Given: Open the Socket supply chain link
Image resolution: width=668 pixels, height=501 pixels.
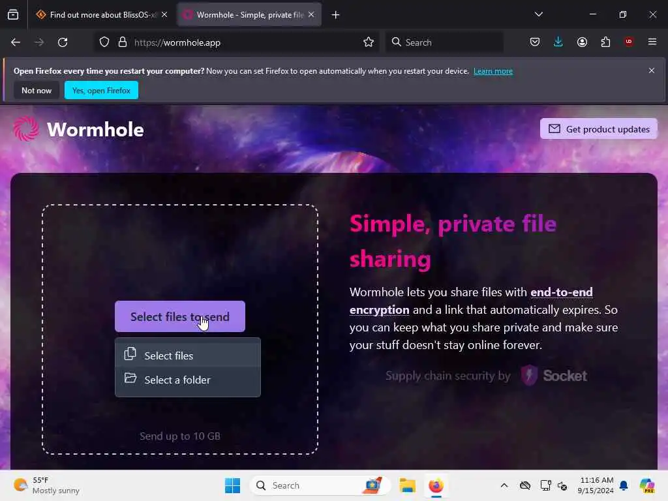Looking at the screenshot, I should click(x=486, y=376).
